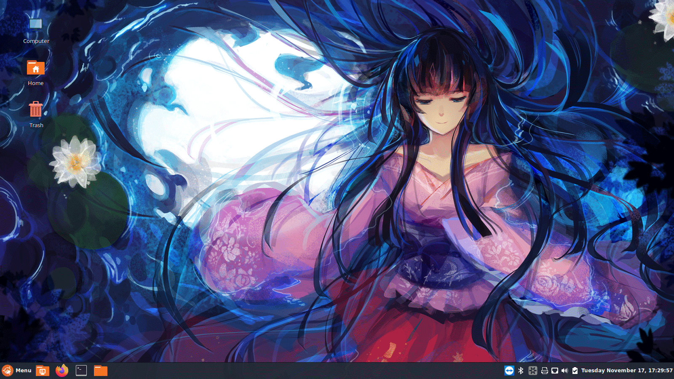This screenshot has height=379, width=674.
Task: Click the Show Desktop panel icon
Action: pyautogui.click(x=43, y=371)
